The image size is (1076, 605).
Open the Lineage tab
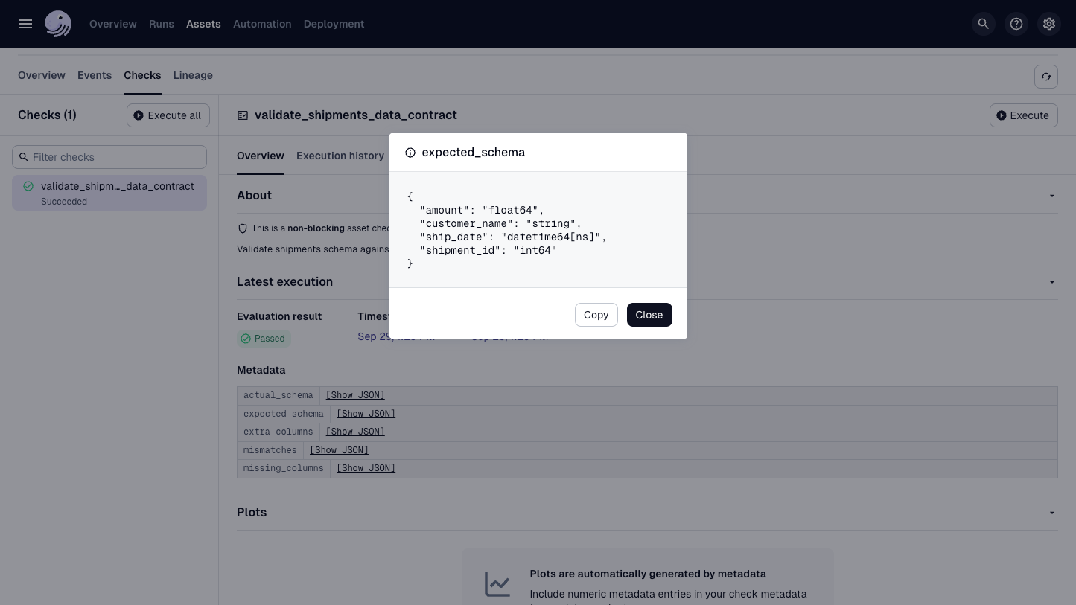pyautogui.click(x=193, y=75)
